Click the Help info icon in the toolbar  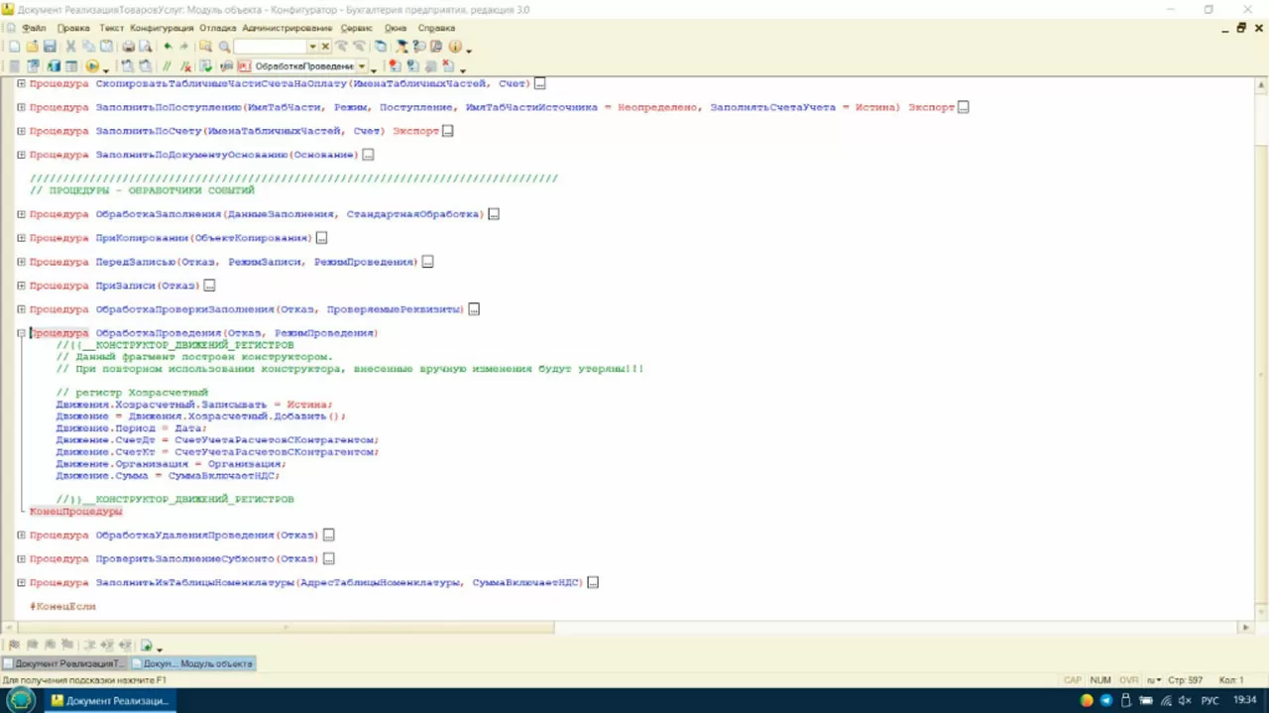[455, 47]
